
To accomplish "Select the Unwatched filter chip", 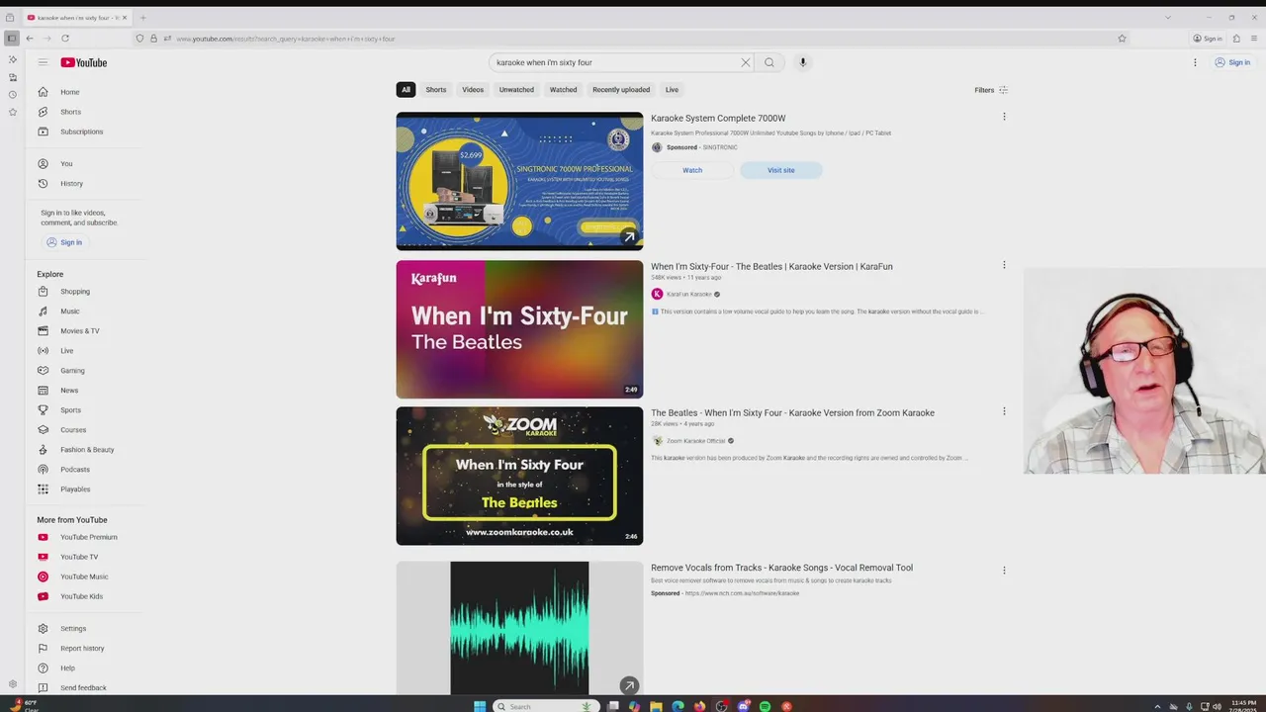I will tap(516, 90).
